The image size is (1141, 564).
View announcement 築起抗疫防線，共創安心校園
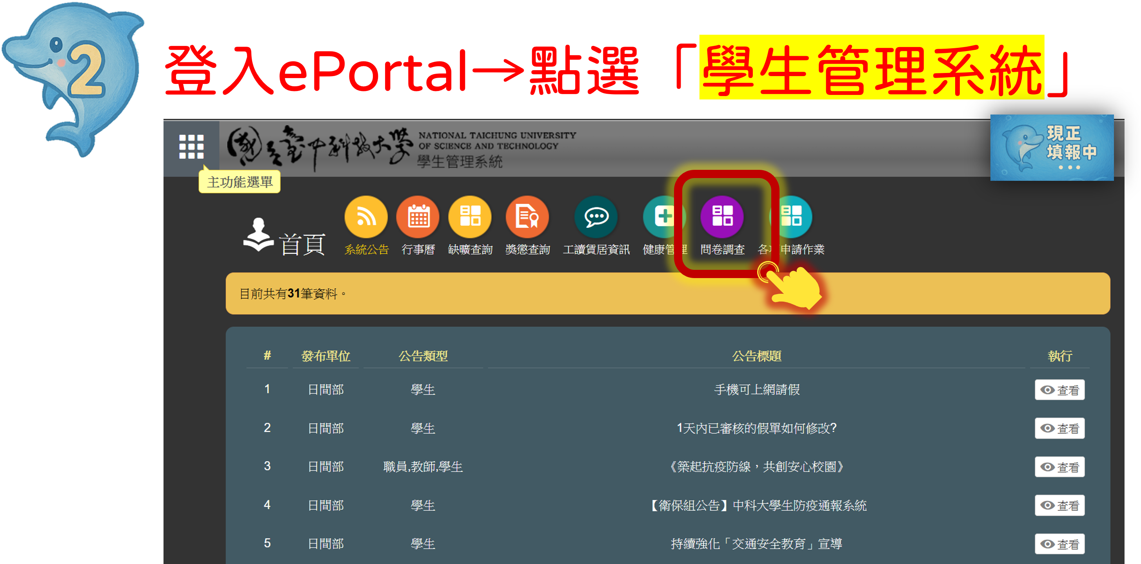(1059, 467)
